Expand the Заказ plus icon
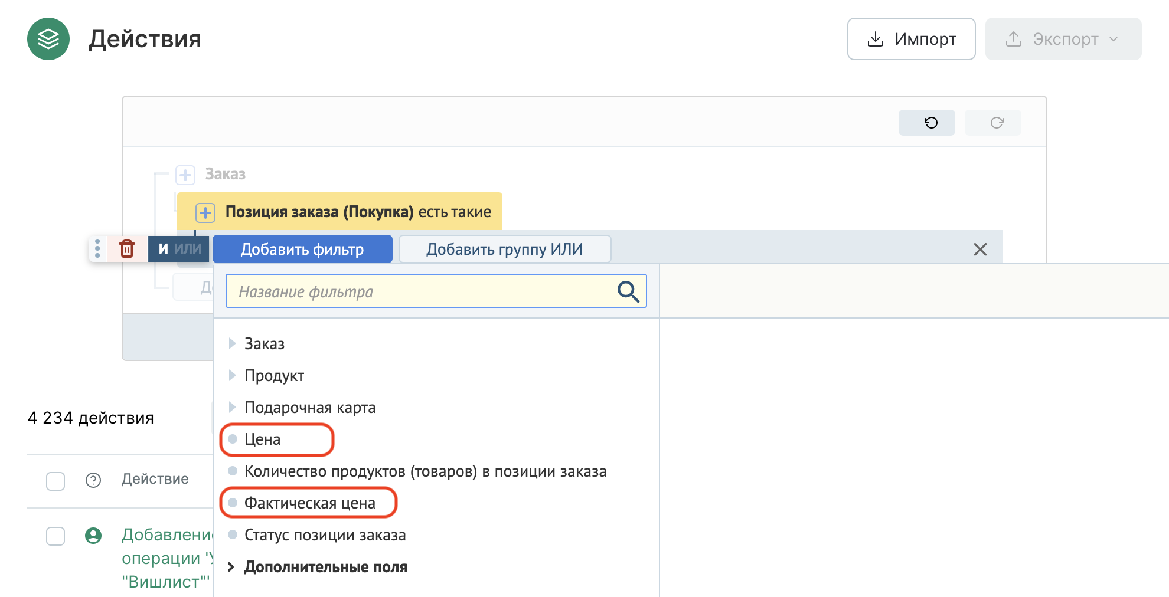 185,175
